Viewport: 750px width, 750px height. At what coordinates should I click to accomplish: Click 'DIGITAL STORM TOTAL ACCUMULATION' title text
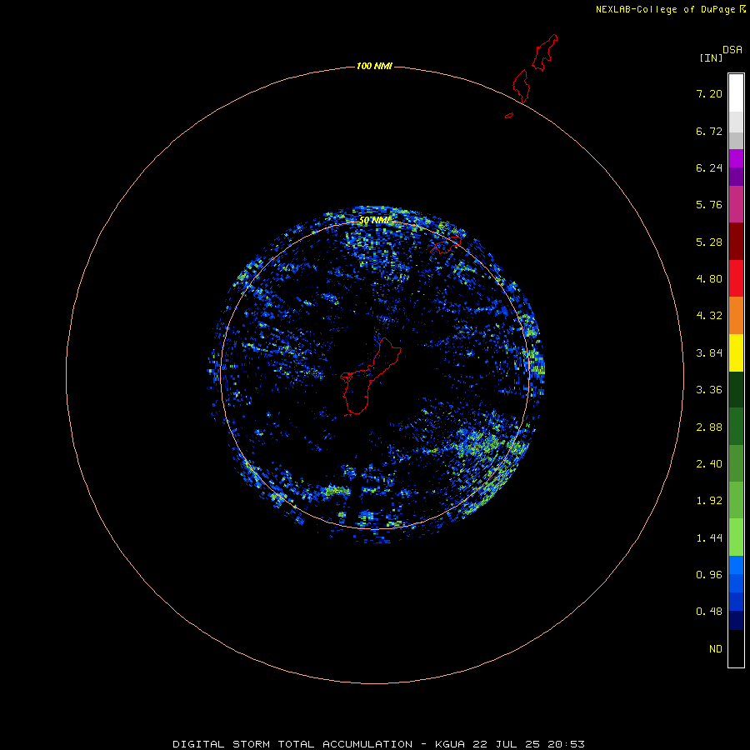click(292, 744)
